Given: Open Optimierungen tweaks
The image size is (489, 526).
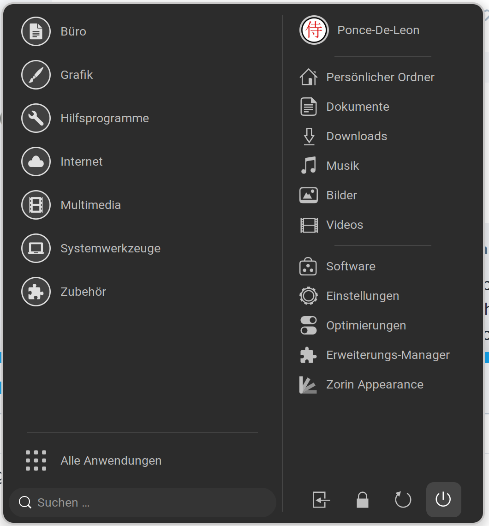Looking at the screenshot, I should 366,325.
